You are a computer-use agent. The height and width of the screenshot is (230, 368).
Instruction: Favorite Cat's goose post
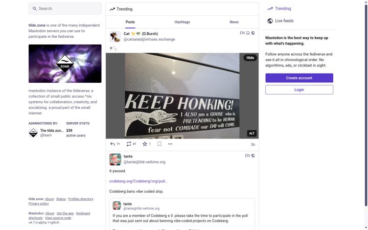(x=147, y=144)
